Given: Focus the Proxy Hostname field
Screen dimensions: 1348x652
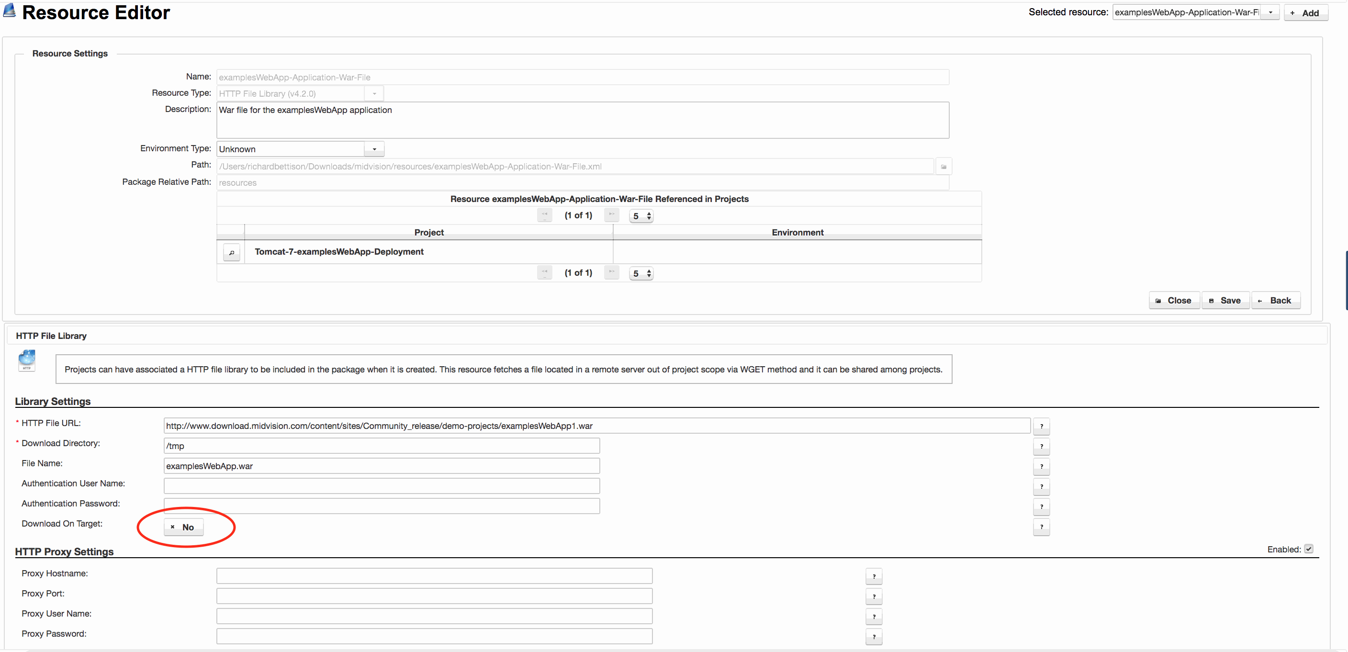Looking at the screenshot, I should point(434,576).
